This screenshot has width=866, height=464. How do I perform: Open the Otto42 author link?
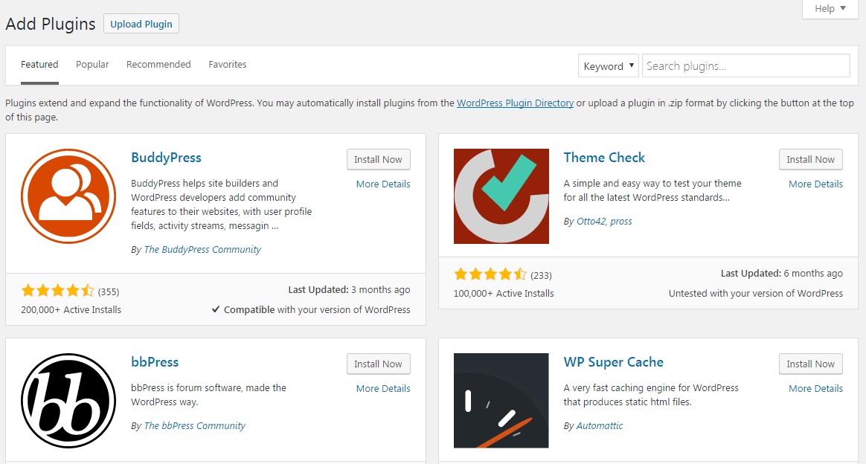592,222
